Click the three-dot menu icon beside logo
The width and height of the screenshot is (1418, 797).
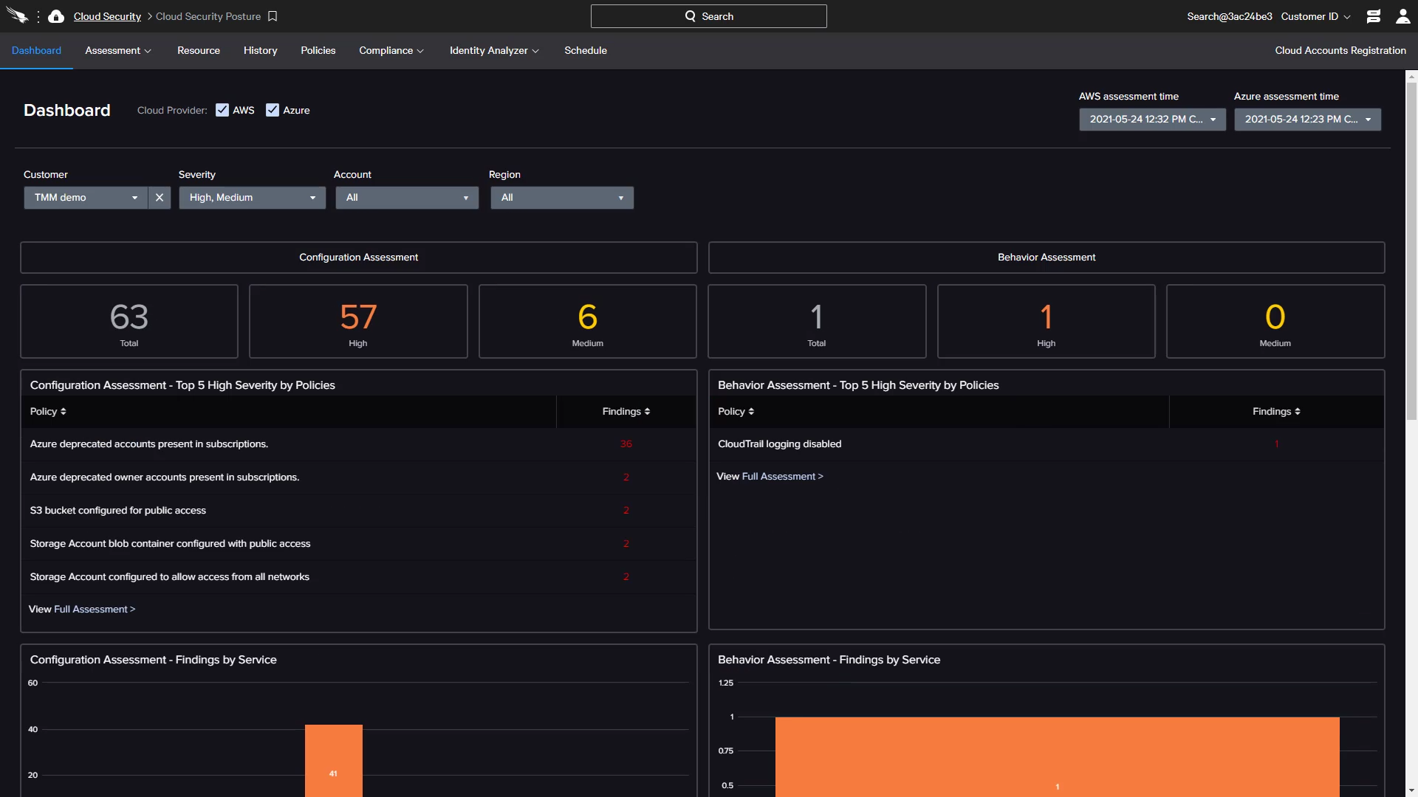pos(38,16)
